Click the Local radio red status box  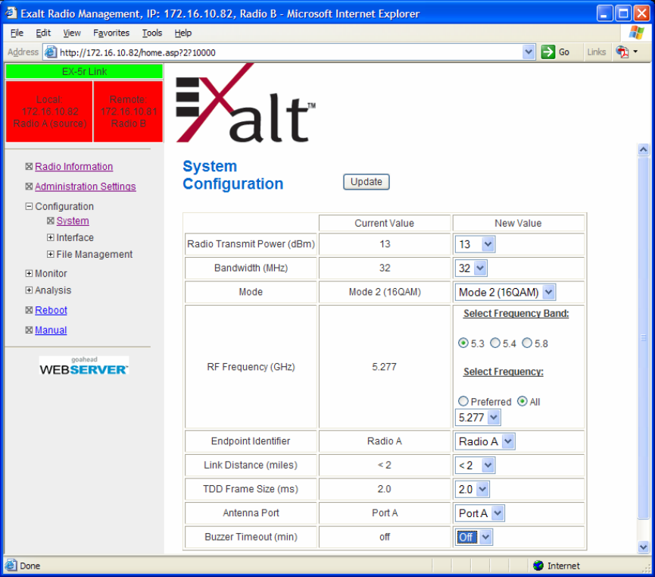[49, 111]
